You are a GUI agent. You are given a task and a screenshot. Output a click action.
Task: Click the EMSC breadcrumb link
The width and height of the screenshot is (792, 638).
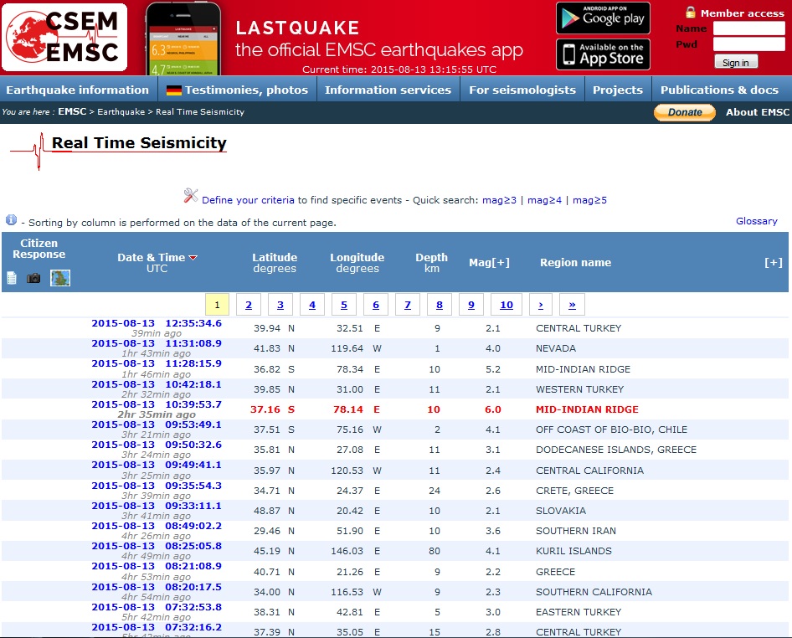coord(72,111)
